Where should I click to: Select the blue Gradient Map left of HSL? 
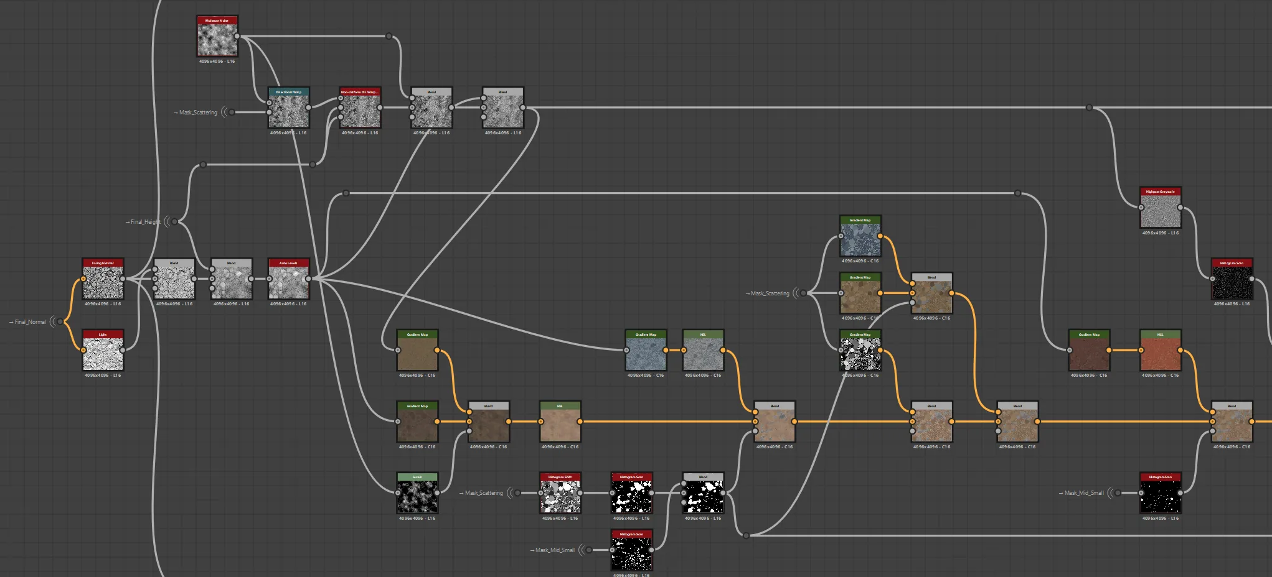coord(646,351)
